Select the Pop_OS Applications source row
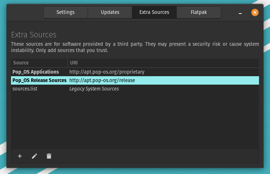 click(x=36, y=72)
